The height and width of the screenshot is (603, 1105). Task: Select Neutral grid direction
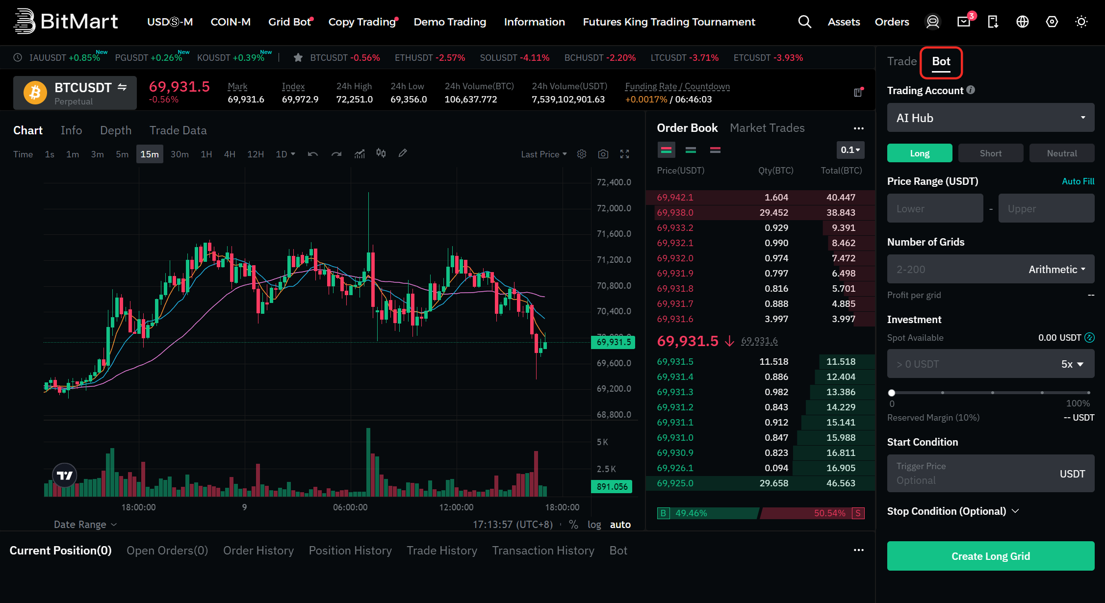(x=1062, y=153)
